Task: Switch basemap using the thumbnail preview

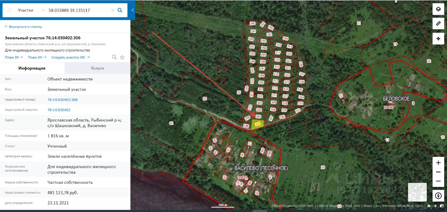Action: 417,192
